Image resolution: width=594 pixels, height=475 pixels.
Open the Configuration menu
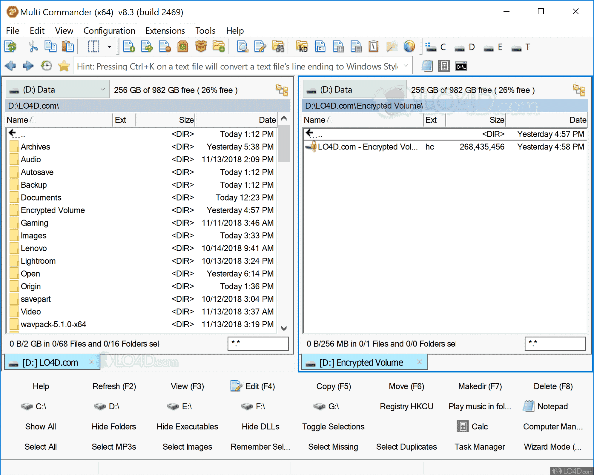click(x=109, y=30)
